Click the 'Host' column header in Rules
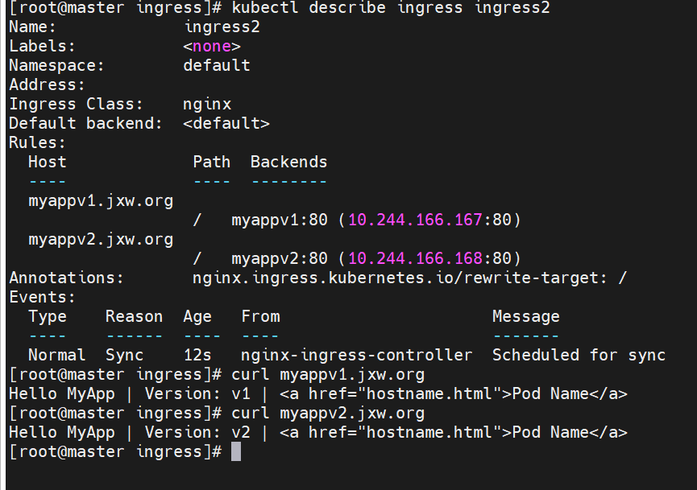The image size is (697, 490). 47,162
